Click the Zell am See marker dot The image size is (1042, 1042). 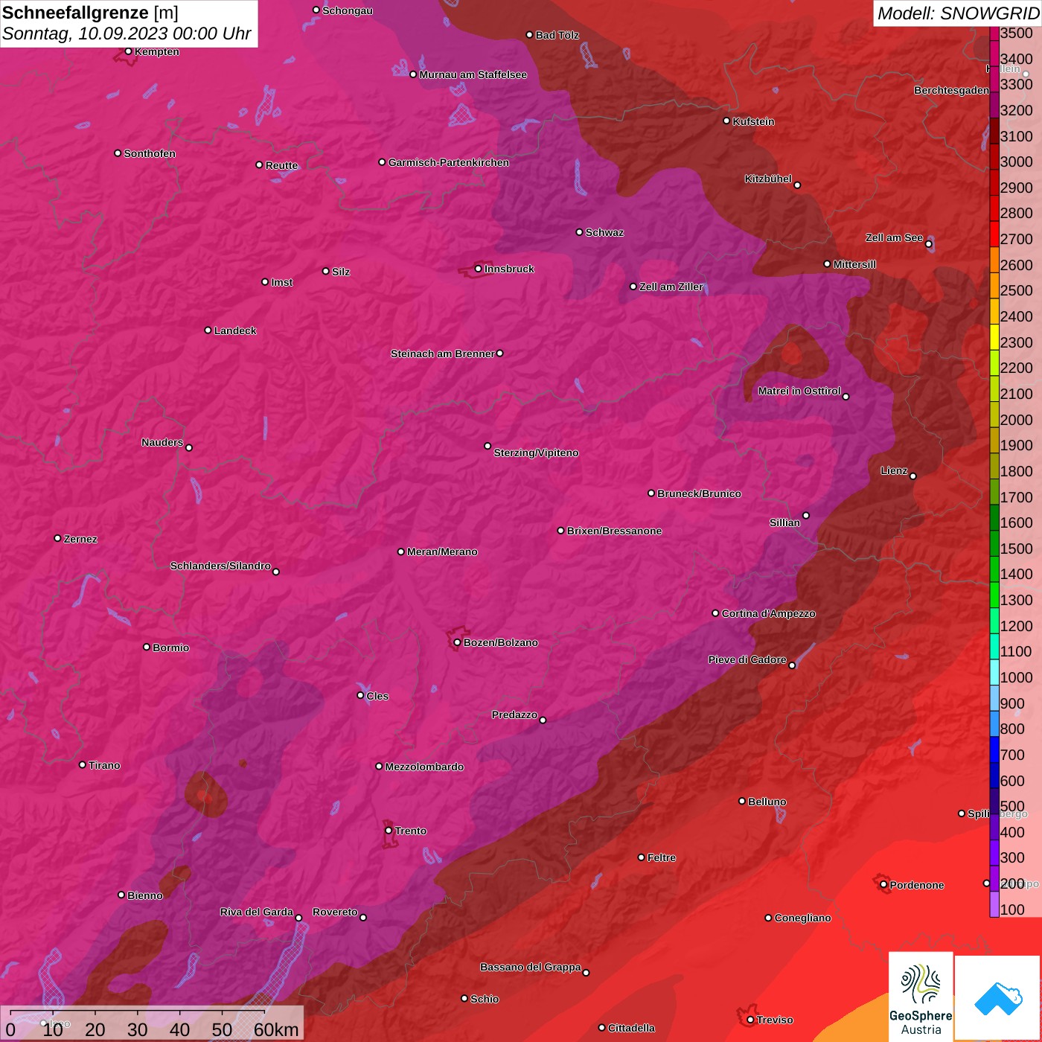928,244
